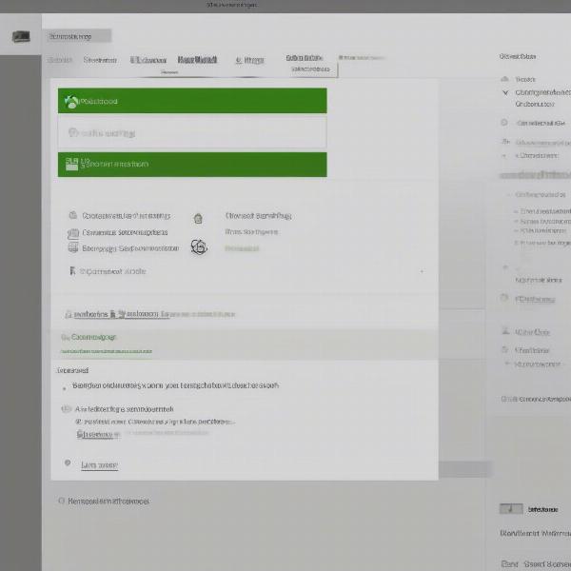This screenshot has height=571, width=571.
Task: Click the grey title box beside the app logo
Action: point(79,36)
